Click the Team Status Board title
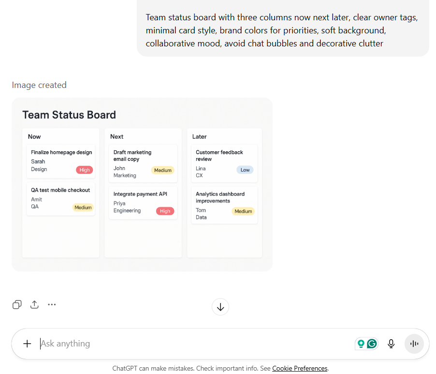Screen dimensions: 436x374 coord(69,115)
